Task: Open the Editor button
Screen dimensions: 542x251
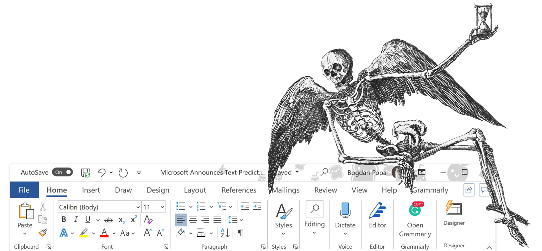Action: 377,215
